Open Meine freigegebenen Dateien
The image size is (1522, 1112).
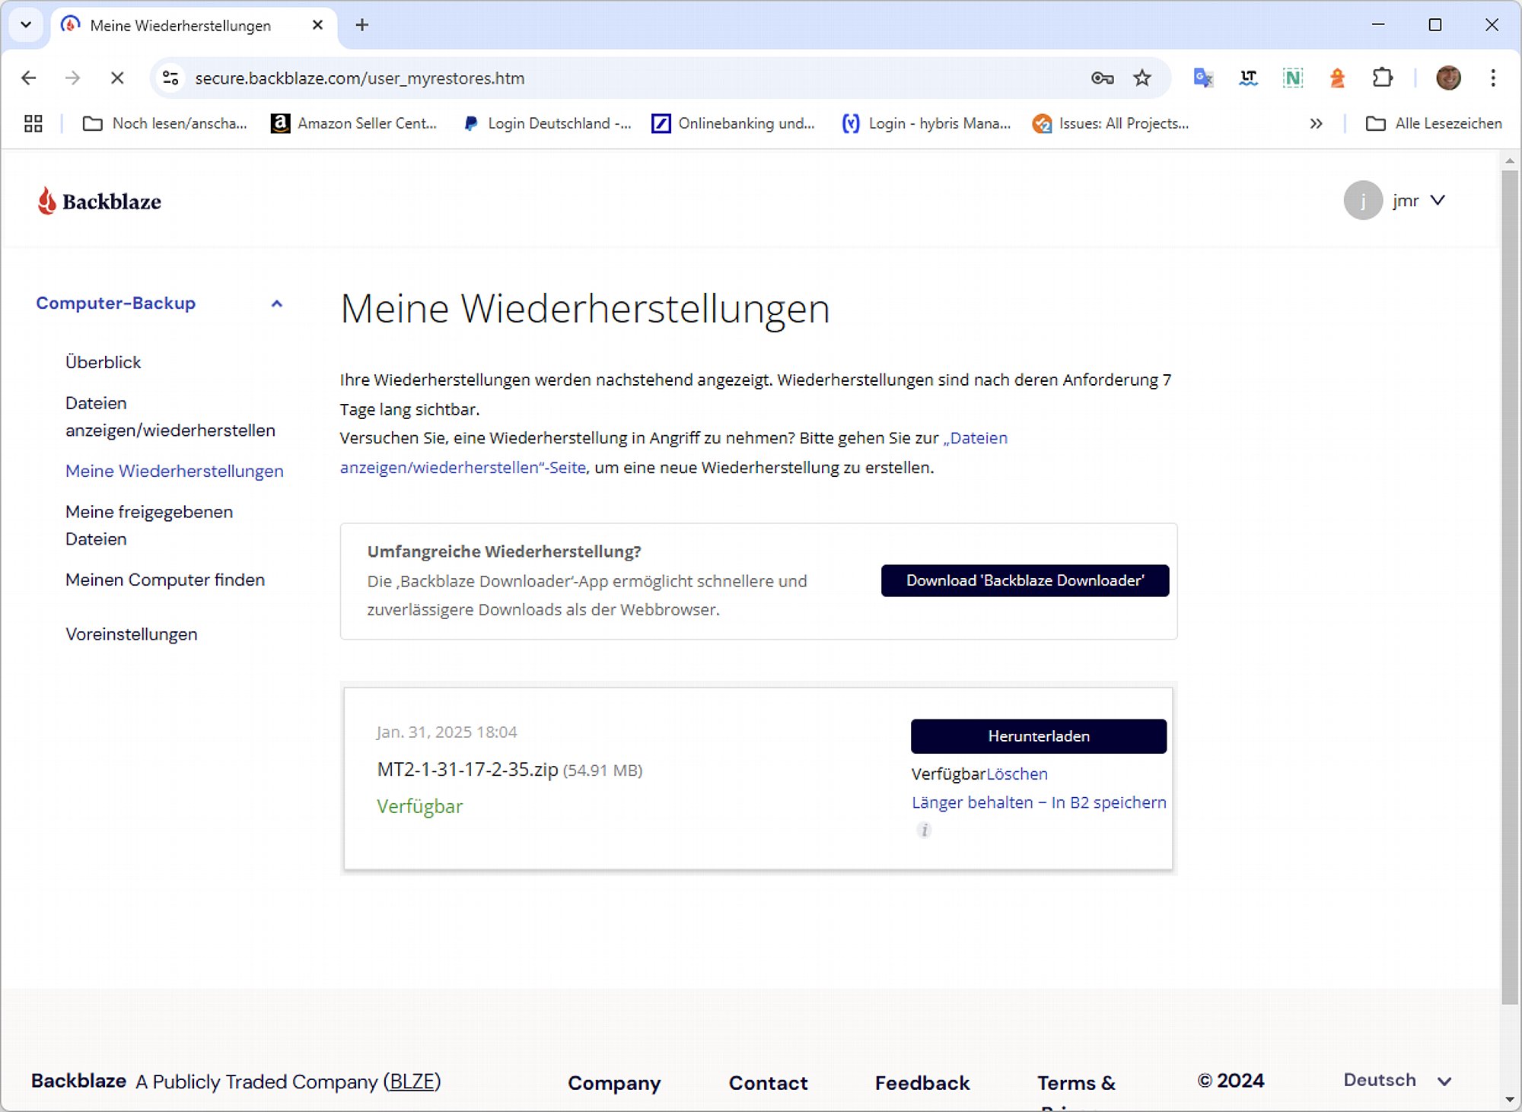[x=149, y=526]
